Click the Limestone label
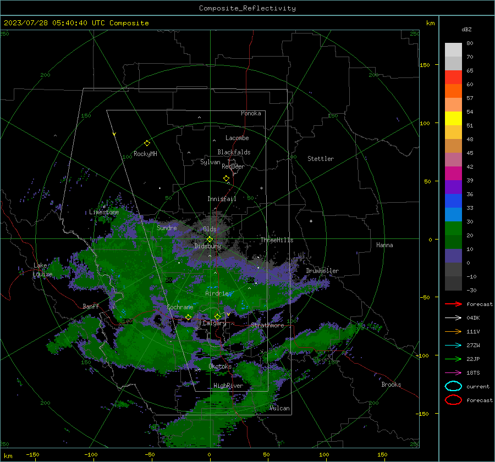 104,212
